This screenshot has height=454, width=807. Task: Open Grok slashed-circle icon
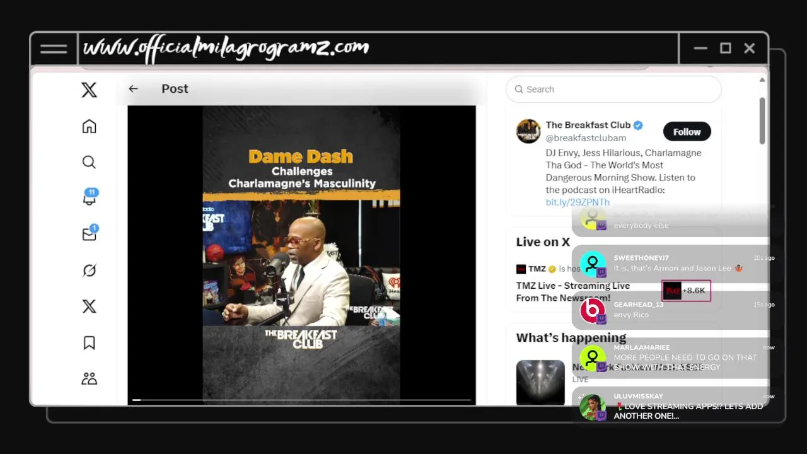pos(89,271)
